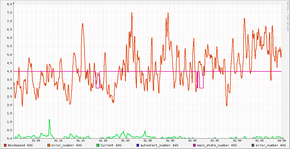Click the red Windspeed AVG legend swatch
290x149 pixels.
pos(5,145)
